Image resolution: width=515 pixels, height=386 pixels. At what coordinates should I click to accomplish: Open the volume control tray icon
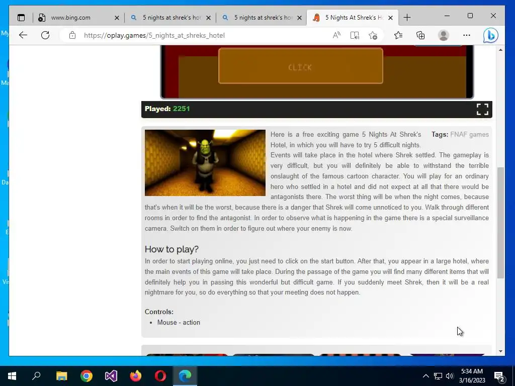click(x=450, y=376)
